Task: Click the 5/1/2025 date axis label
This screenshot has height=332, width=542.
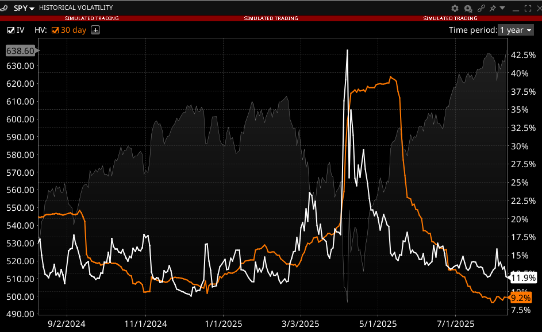Action: [378, 324]
